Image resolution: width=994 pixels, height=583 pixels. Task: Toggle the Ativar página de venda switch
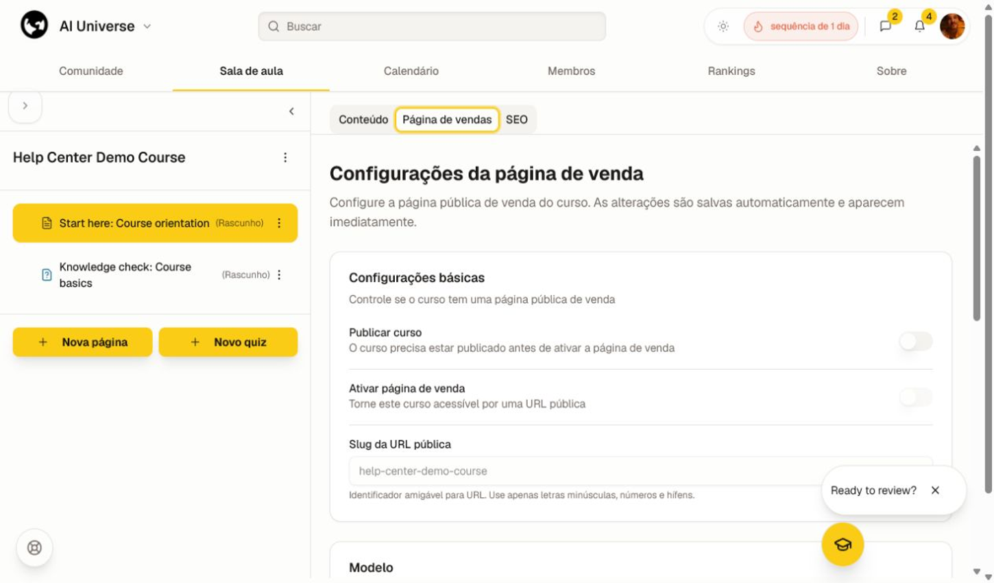(916, 396)
